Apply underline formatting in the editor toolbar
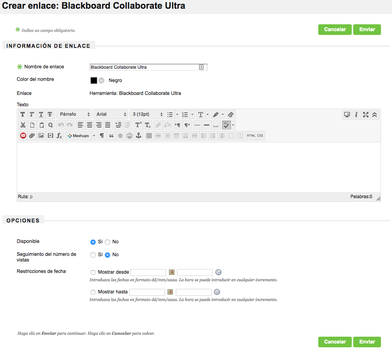392x353 pixels. (x=41, y=114)
